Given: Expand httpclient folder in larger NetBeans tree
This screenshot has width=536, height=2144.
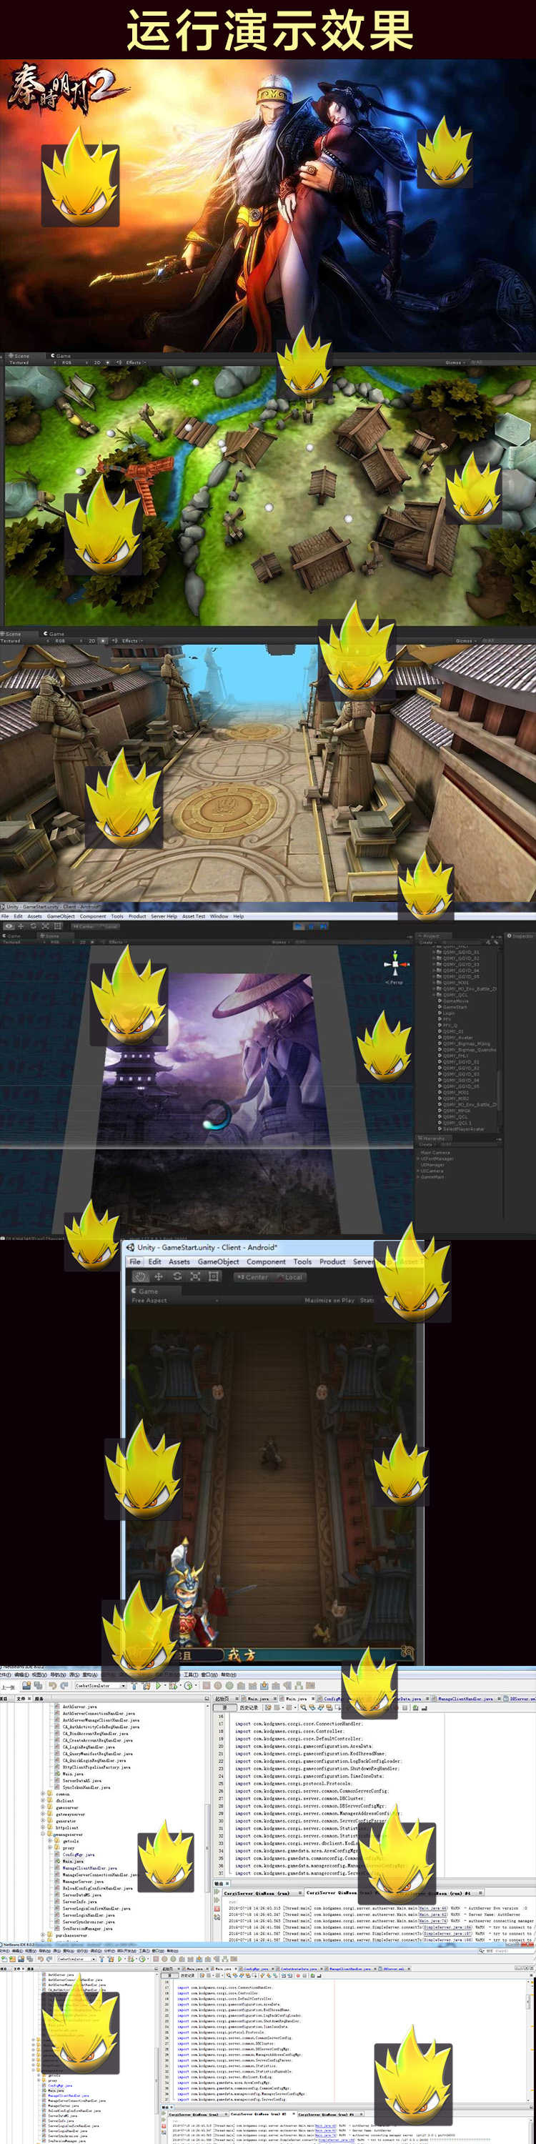Looking at the screenshot, I should (x=44, y=1827).
